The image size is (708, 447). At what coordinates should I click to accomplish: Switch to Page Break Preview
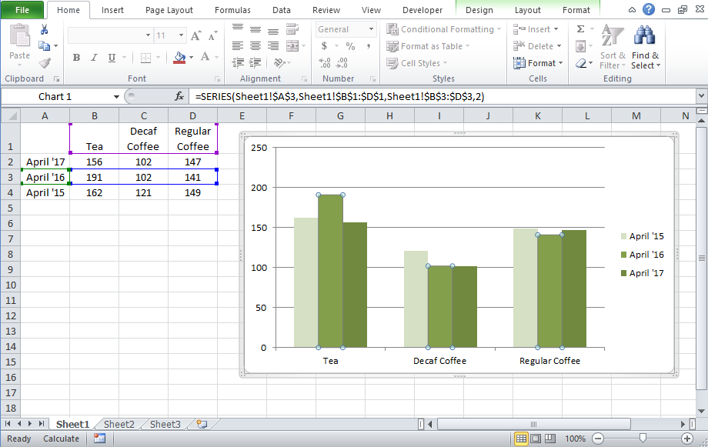click(x=550, y=439)
